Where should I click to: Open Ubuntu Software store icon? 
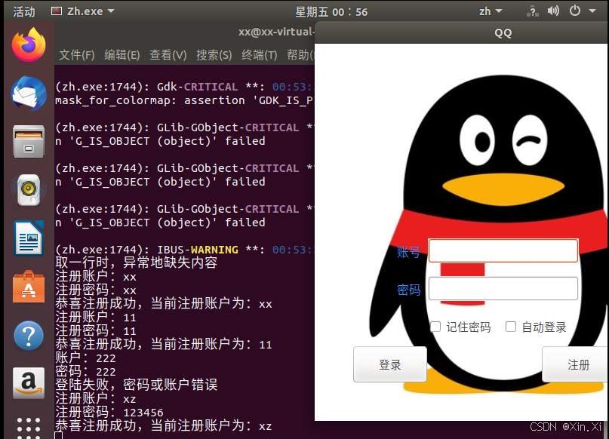click(29, 287)
